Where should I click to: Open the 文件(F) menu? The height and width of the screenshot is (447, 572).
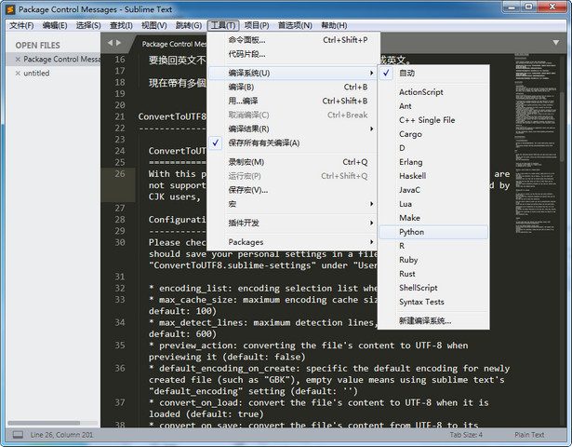[x=21, y=25]
